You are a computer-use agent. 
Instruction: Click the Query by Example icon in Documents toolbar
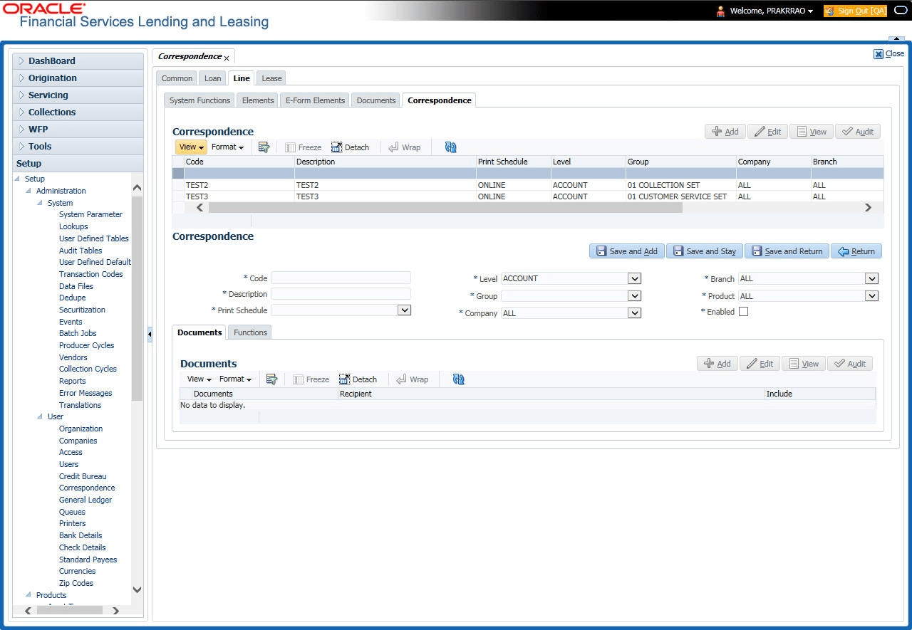(x=271, y=379)
